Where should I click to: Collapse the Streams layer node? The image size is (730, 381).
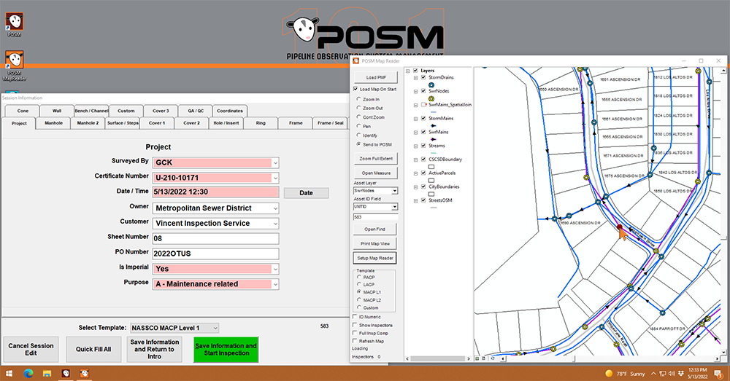pyautogui.click(x=416, y=146)
